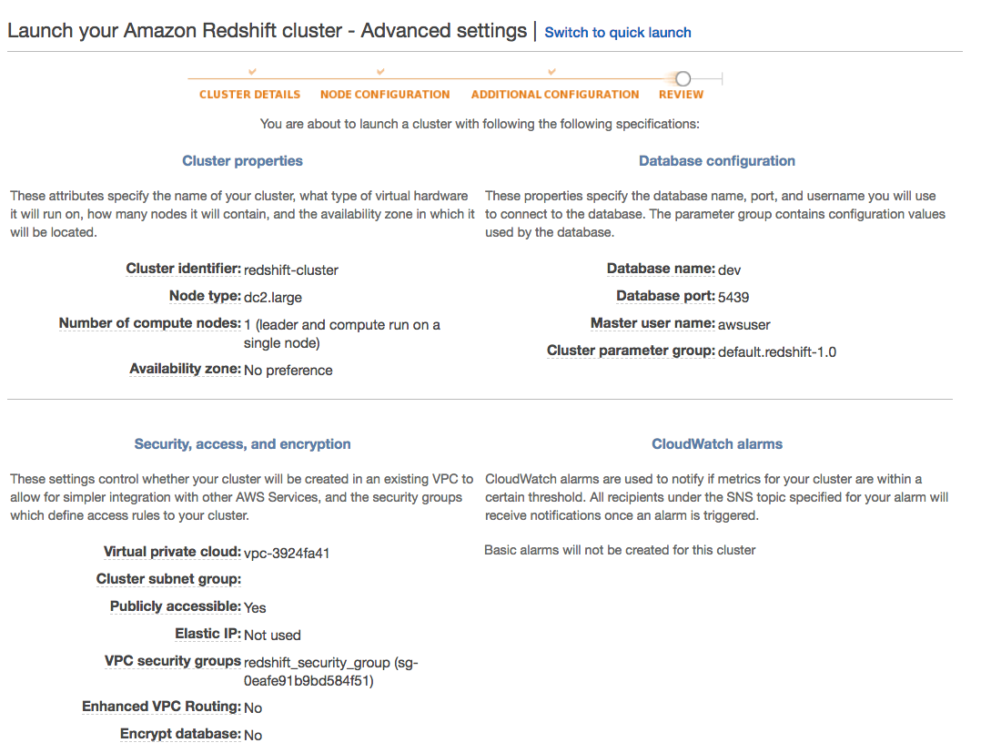This screenshot has height=753, width=981.
Task: Go back to the Cluster Details step
Action: [x=249, y=95]
